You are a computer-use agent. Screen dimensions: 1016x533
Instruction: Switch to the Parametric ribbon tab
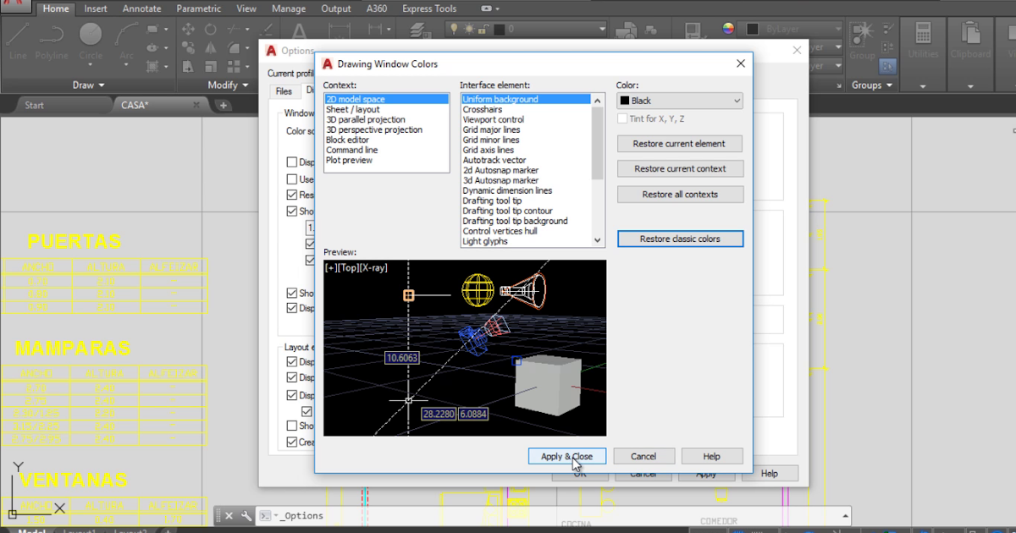pos(200,8)
